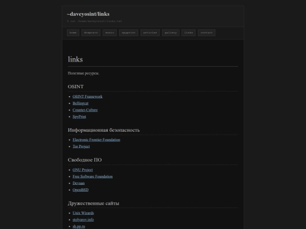Open the gallery nav button

pos(171,33)
